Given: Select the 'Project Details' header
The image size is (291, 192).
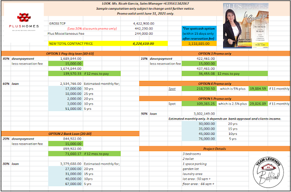Looking at the screenshot, I should click(x=214, y=149).
